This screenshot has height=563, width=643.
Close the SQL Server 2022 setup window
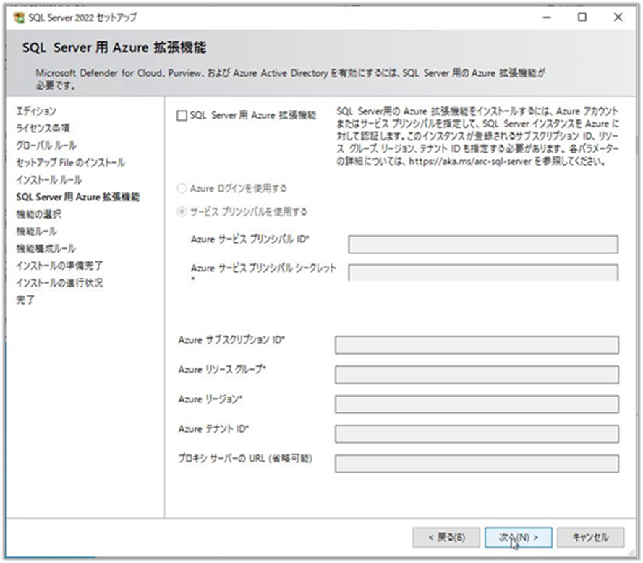point(618,17)
